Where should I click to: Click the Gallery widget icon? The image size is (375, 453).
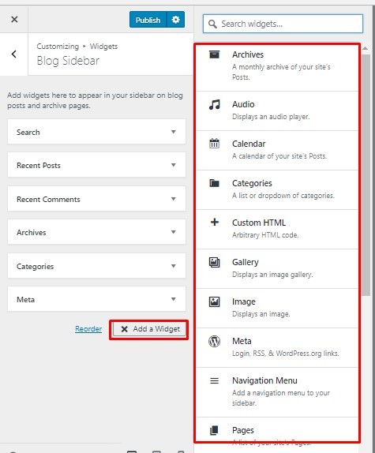(215, 262)
